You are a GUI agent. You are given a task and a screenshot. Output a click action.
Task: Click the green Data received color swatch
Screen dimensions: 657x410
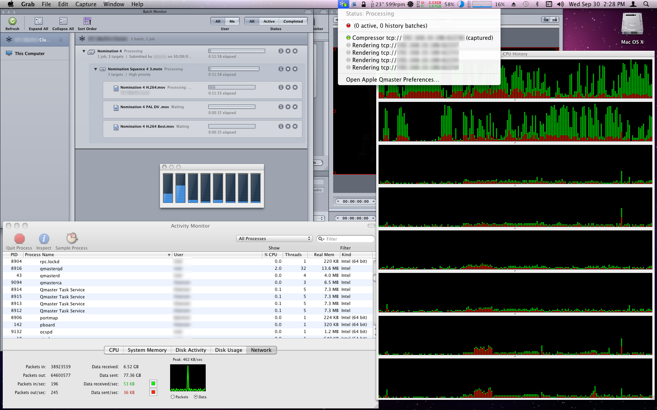153,384
